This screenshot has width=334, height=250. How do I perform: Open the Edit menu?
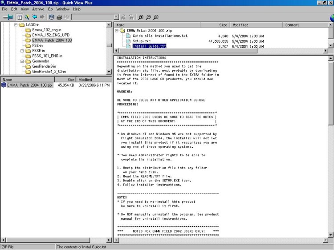coord(14,9)
